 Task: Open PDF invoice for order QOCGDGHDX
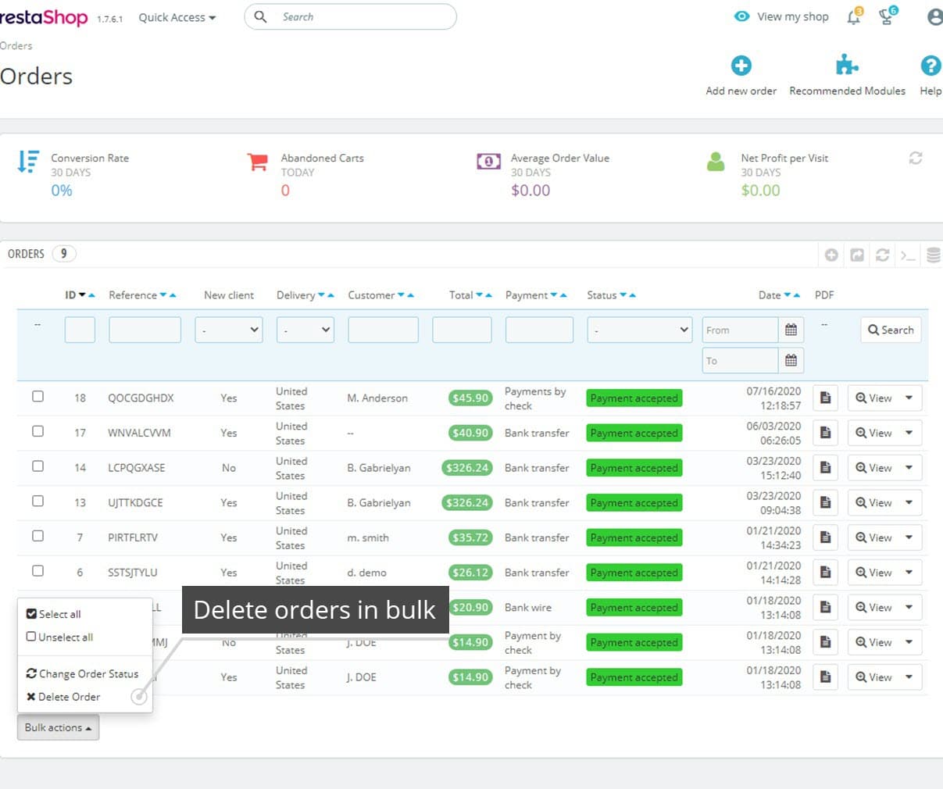tap(825, 398)
